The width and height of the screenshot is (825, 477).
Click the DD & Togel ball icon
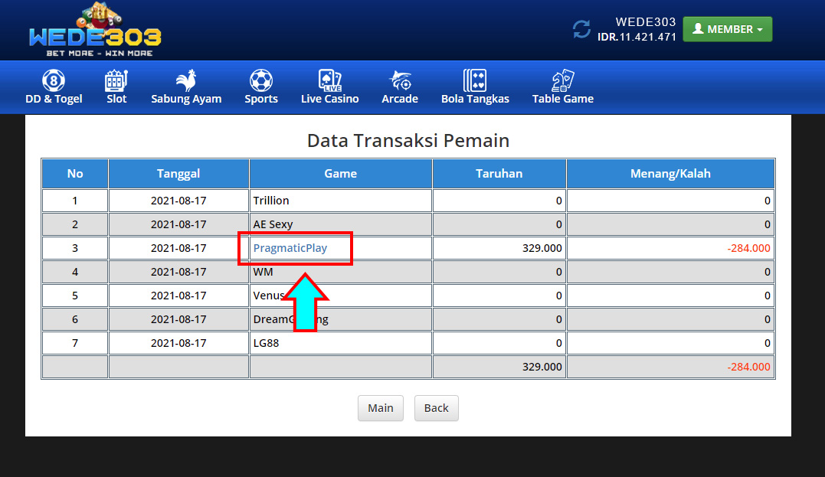click(53, 80)
